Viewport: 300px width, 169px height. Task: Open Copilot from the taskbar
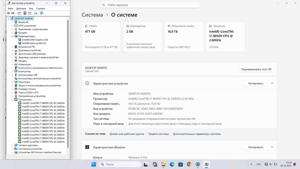click(155, 164)
